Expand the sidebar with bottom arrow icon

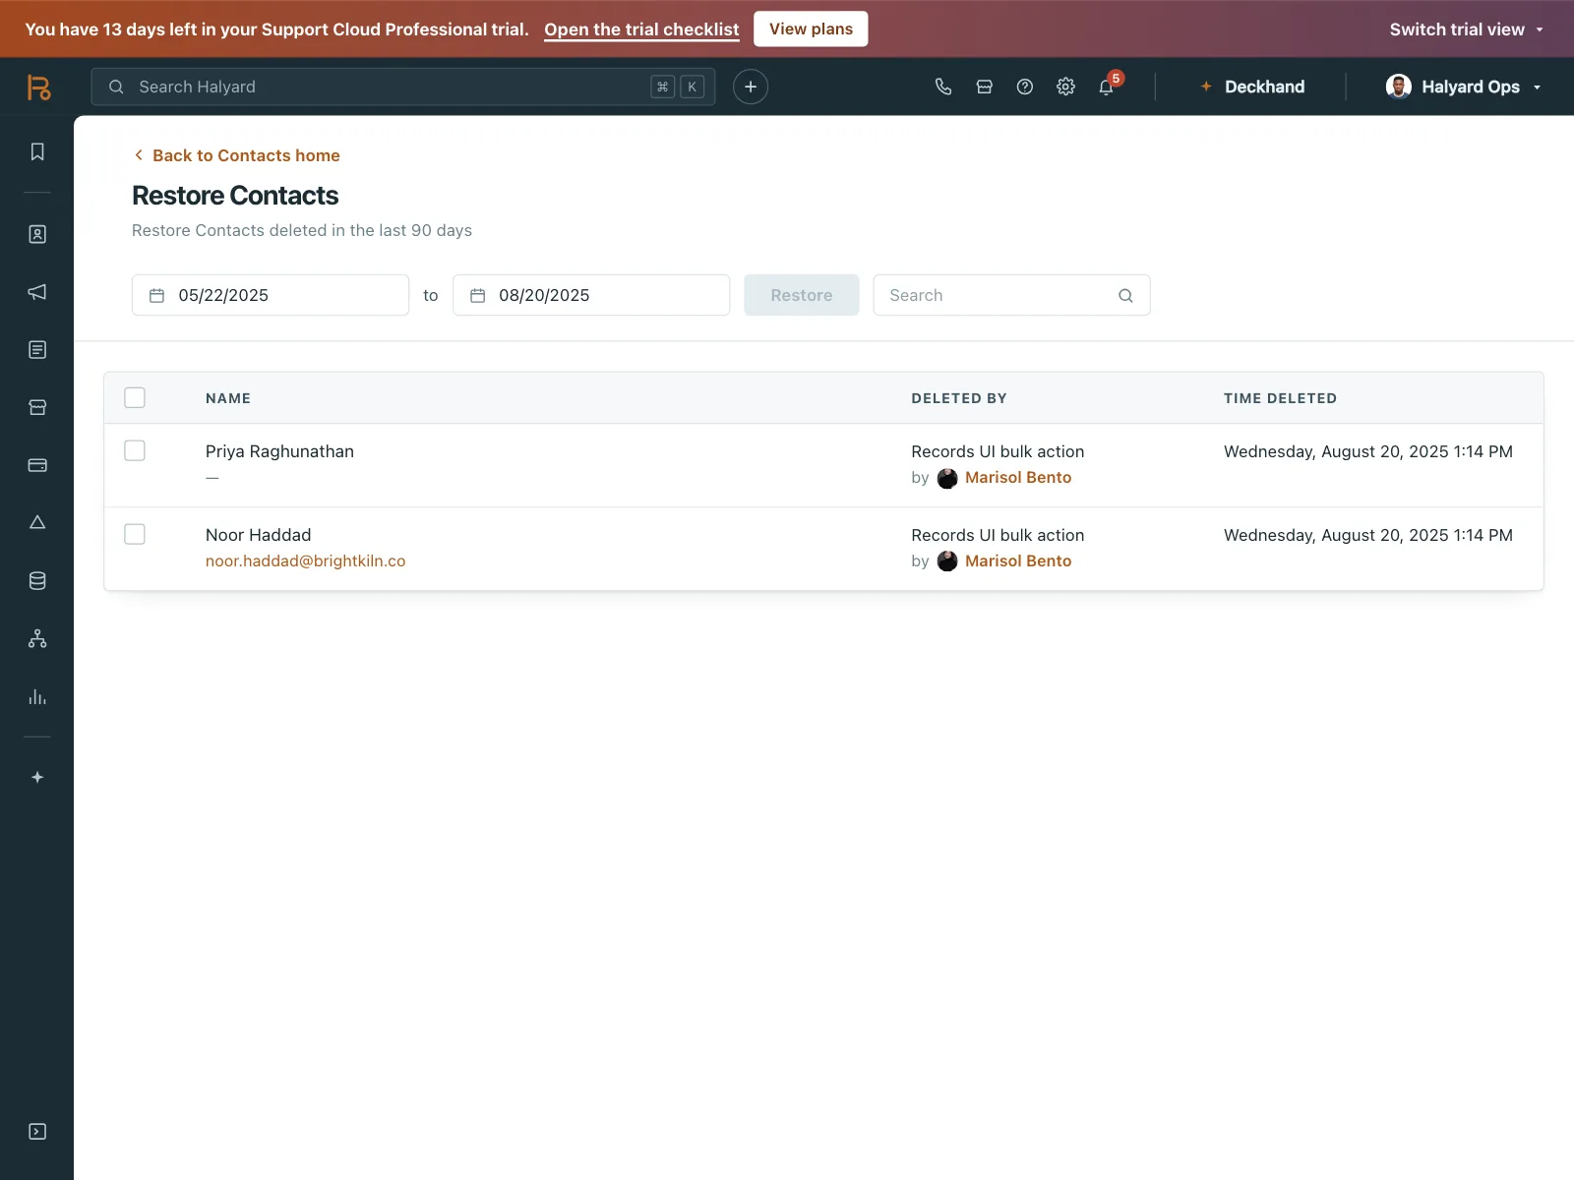click(37, 1132)
